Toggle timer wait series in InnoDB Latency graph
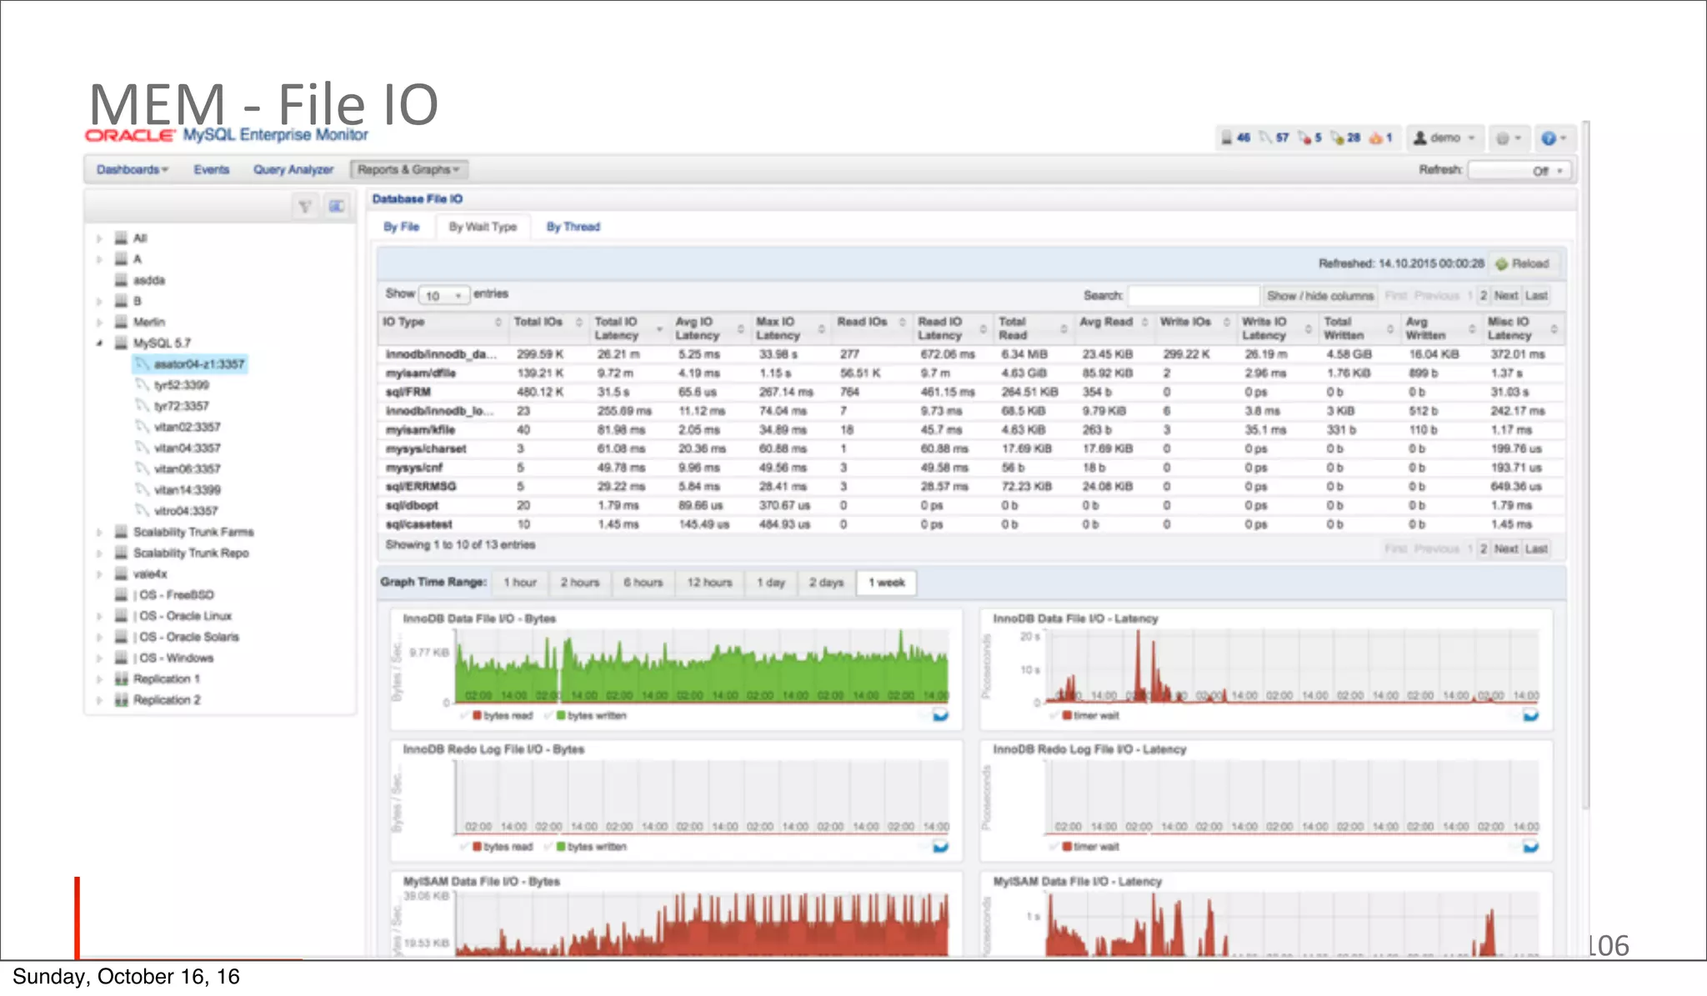 click(1090, 715)
